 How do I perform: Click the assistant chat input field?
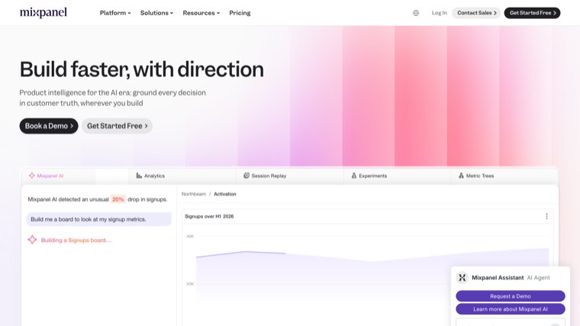coord(511,322)
